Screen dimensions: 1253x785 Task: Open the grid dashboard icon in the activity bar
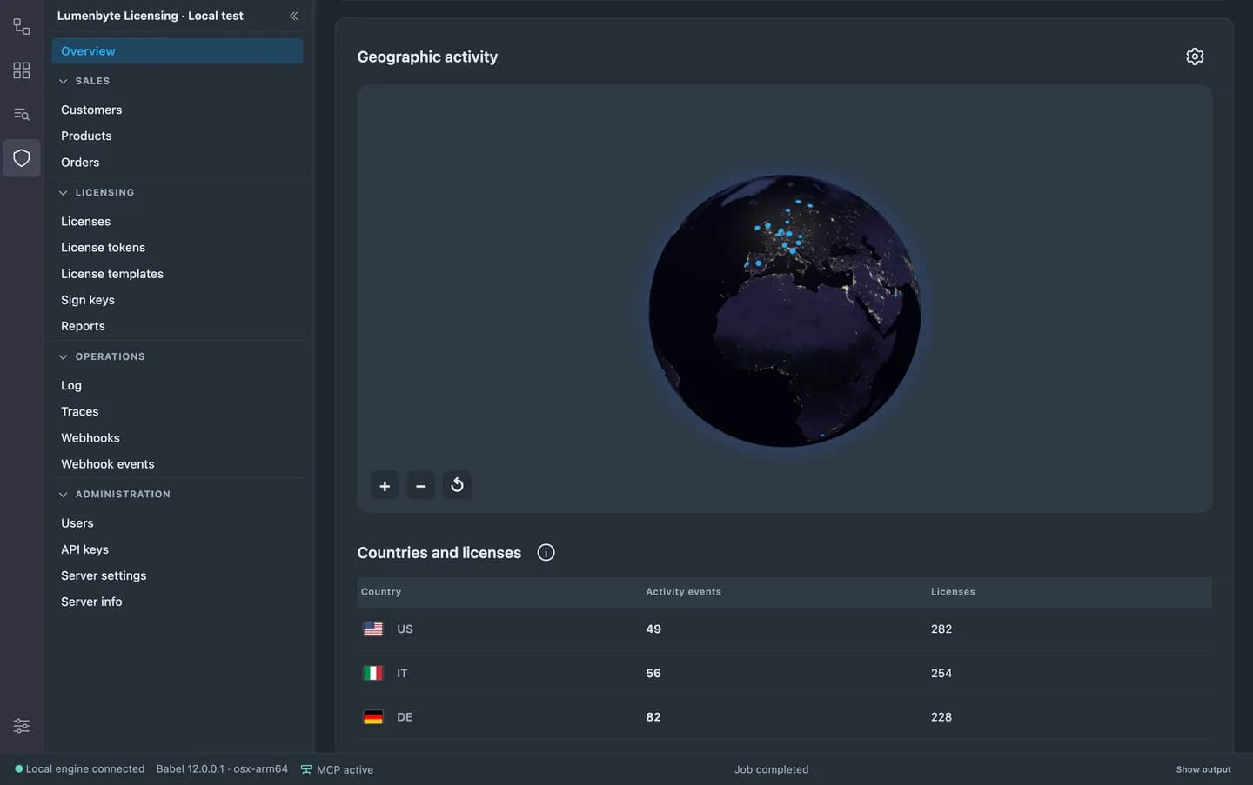coord(22,70)
